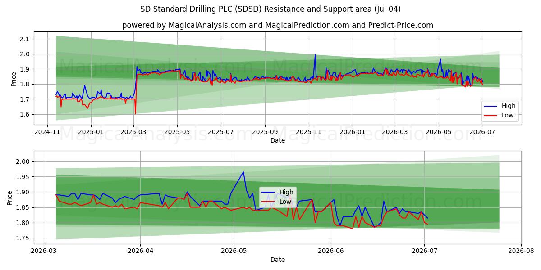Viewport: 541px width, 270px height.
Task: Select the upper chart 'Date' x-axis label
Action: tap(277, 141)
